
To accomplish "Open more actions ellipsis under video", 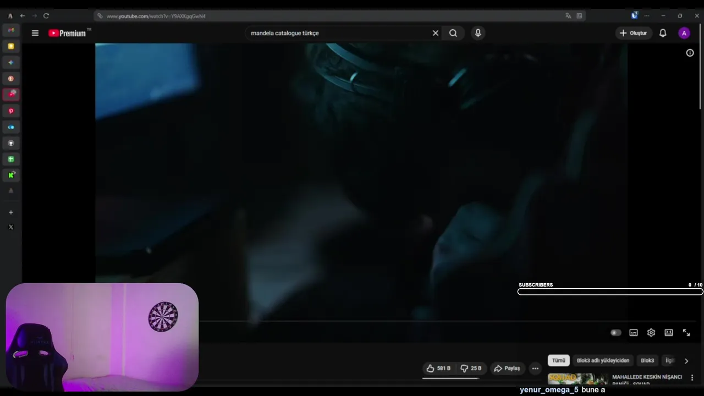I will (535, 369).
